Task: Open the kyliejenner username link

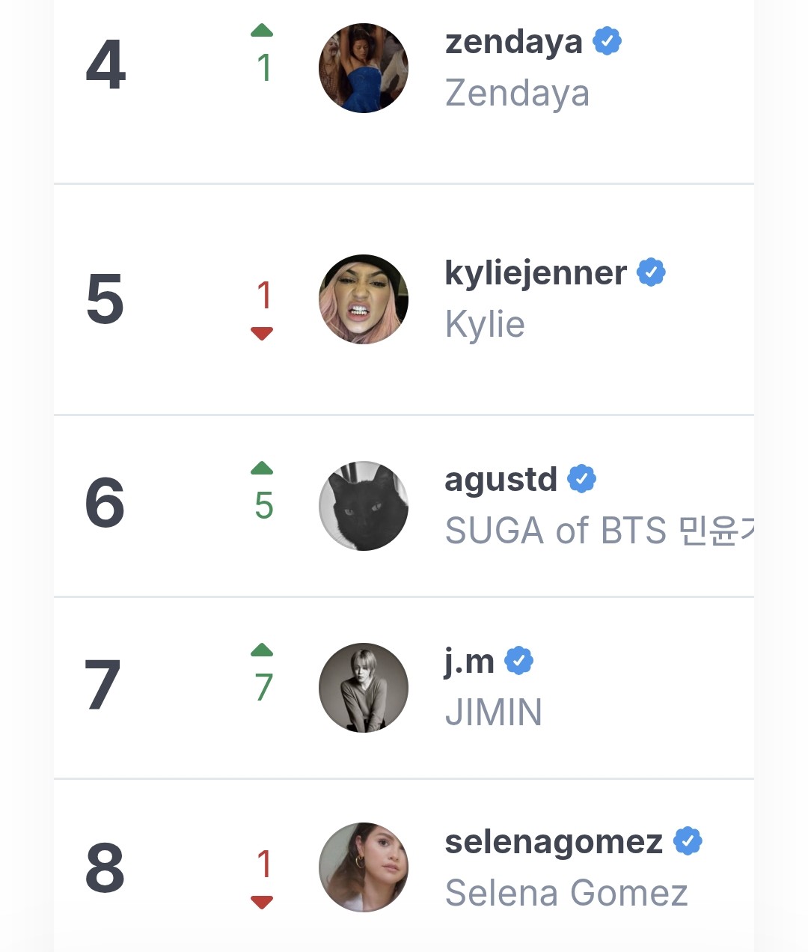Action: pyautogui.click(x=536, y=274)
